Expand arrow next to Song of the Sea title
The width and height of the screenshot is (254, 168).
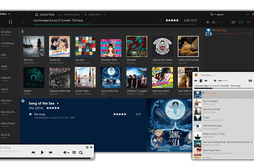tap(58, 103)
